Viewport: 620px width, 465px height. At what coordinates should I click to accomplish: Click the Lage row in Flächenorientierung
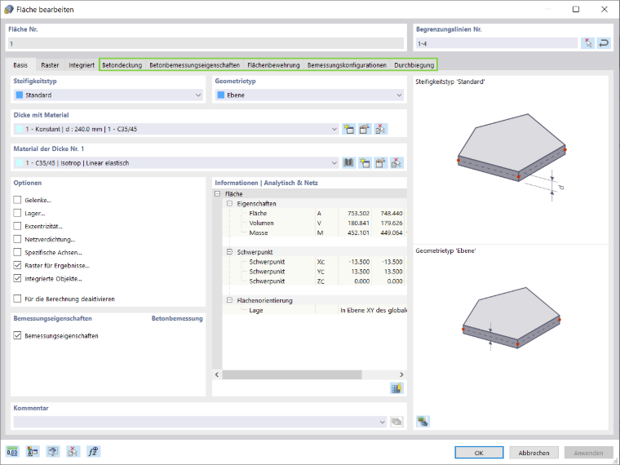315,310
